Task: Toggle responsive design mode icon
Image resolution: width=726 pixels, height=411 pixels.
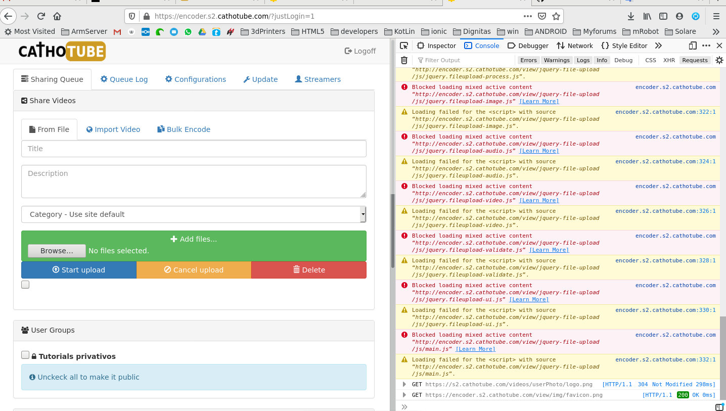Action: (x=693, y=45)
